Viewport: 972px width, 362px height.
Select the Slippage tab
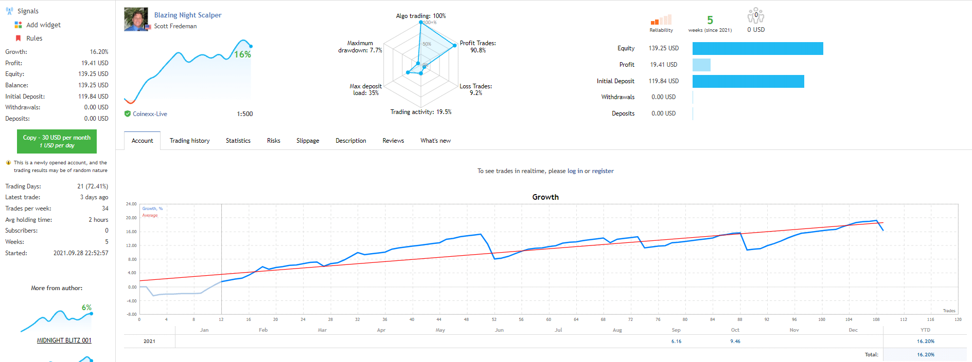308,141
